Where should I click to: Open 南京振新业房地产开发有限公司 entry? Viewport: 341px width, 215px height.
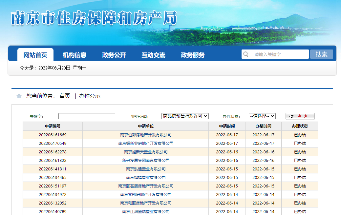click(x=146, y=144)
